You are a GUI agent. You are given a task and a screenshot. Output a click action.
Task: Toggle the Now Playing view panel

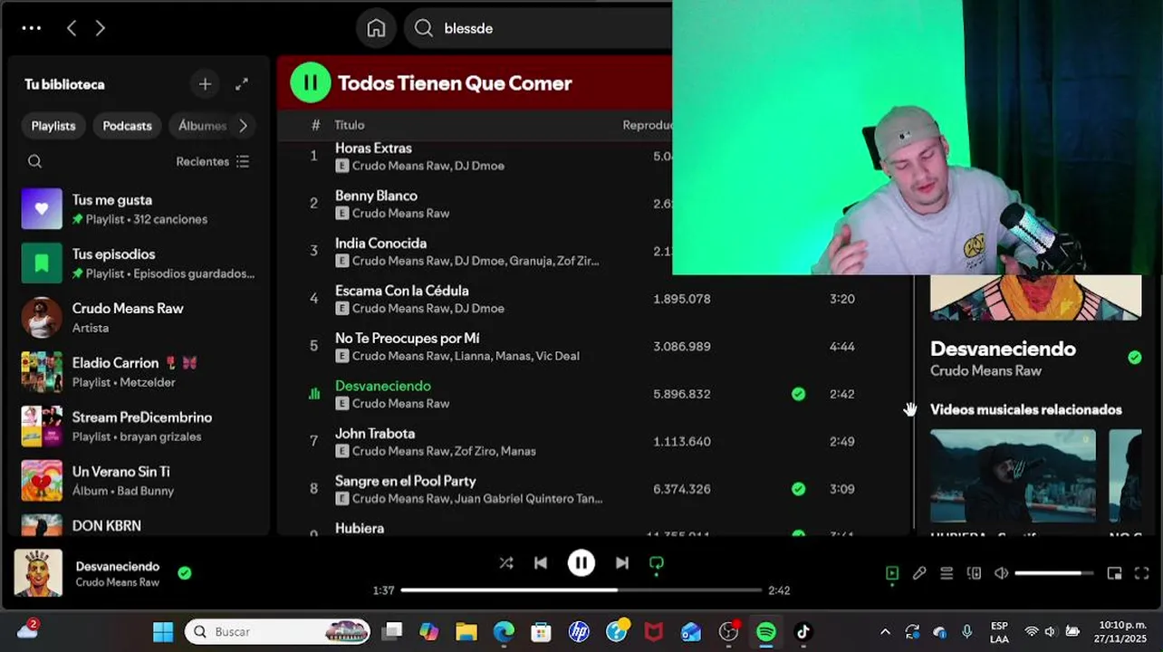pos(892,573)
